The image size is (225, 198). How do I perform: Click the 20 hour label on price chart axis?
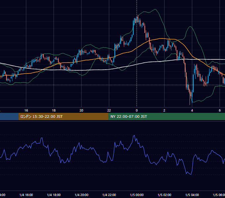pyautogui.click(x=81, y=111)
